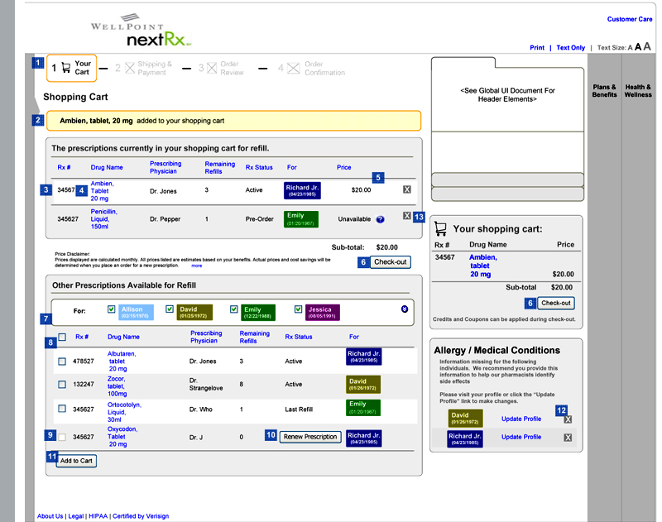Open the Plans & Benefits tab

[x=604, y=91]
